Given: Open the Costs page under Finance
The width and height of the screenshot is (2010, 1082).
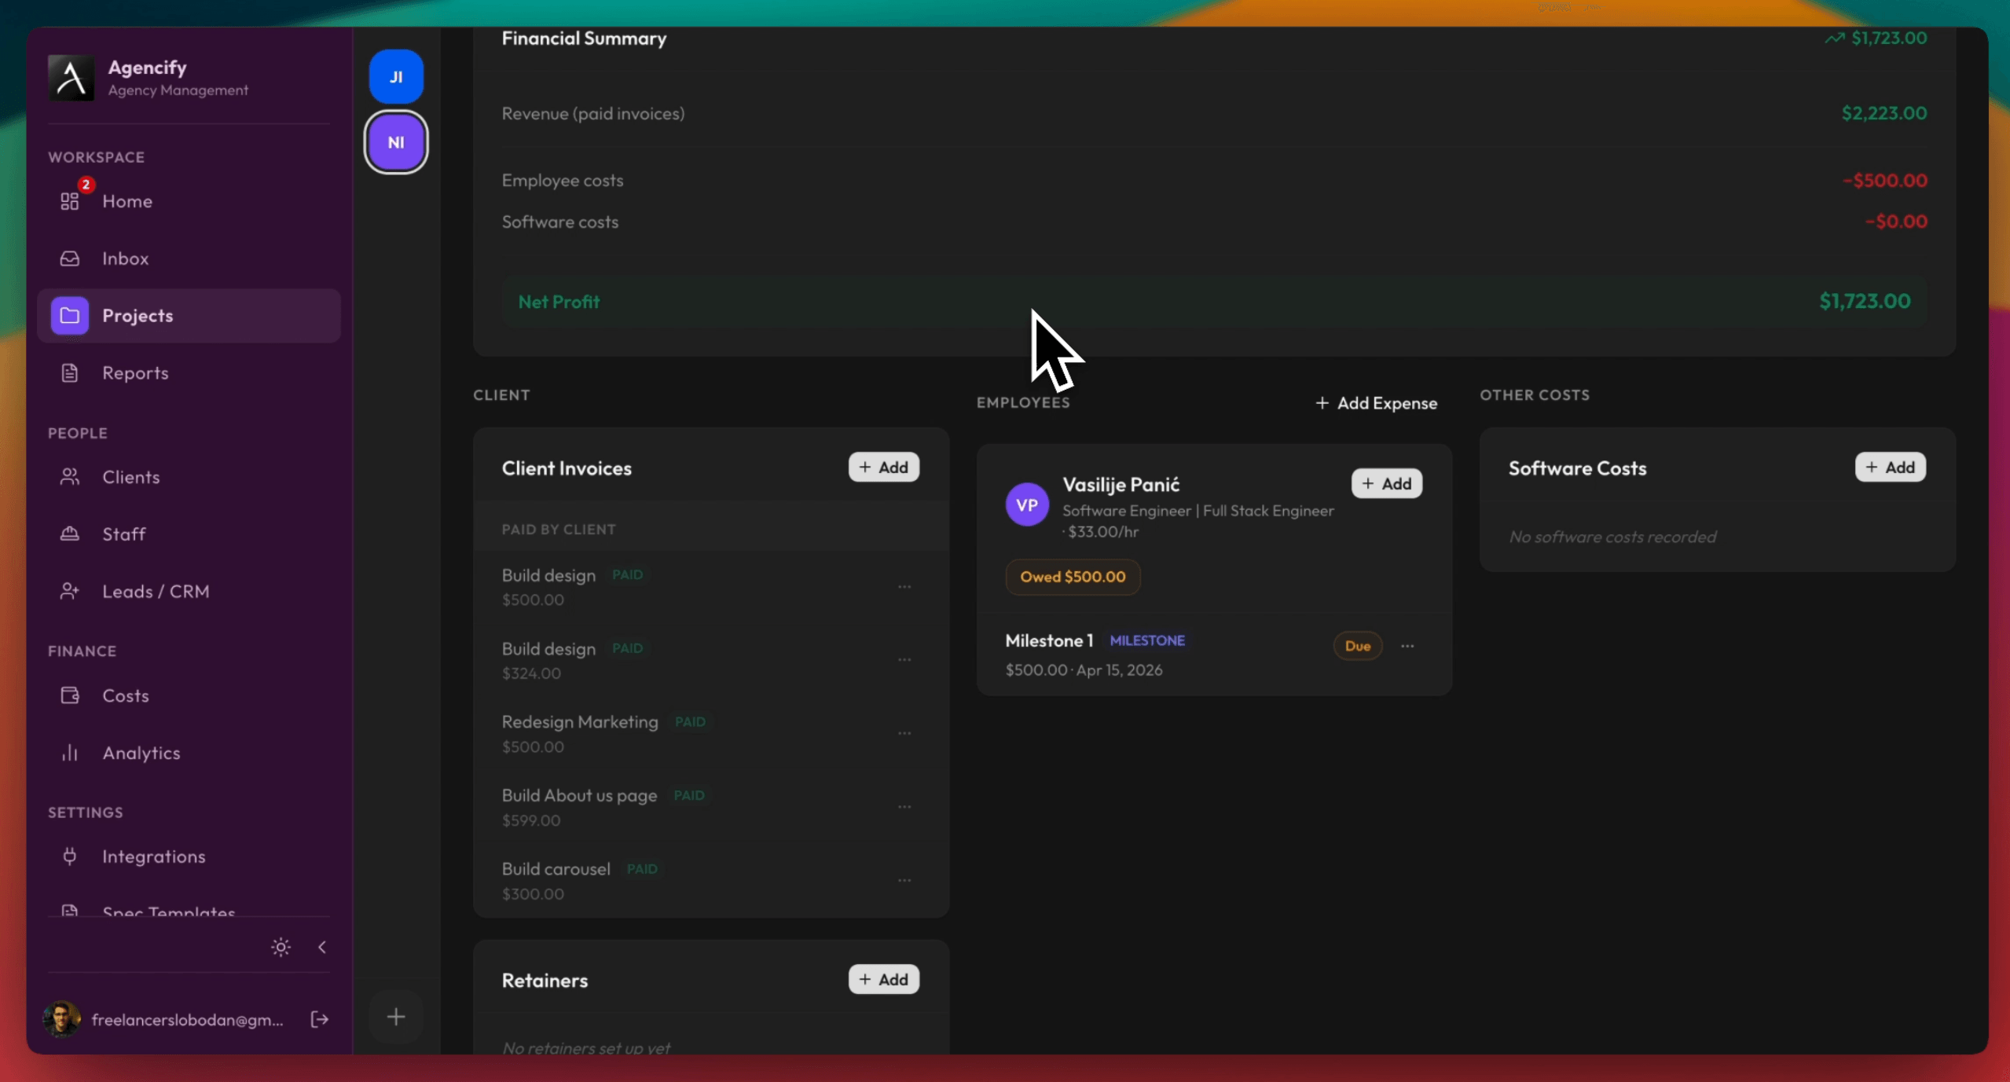Looking at the screenshot, I should coord(126,695).
